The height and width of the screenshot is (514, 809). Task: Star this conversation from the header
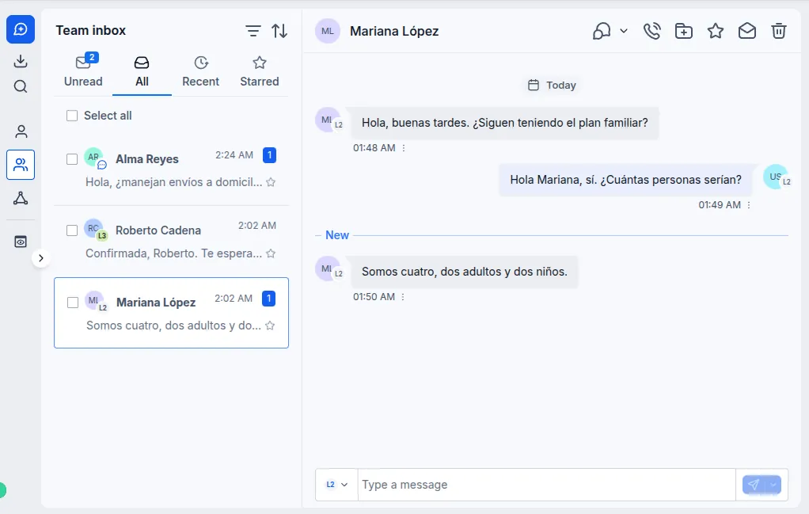tap(715, 31)
